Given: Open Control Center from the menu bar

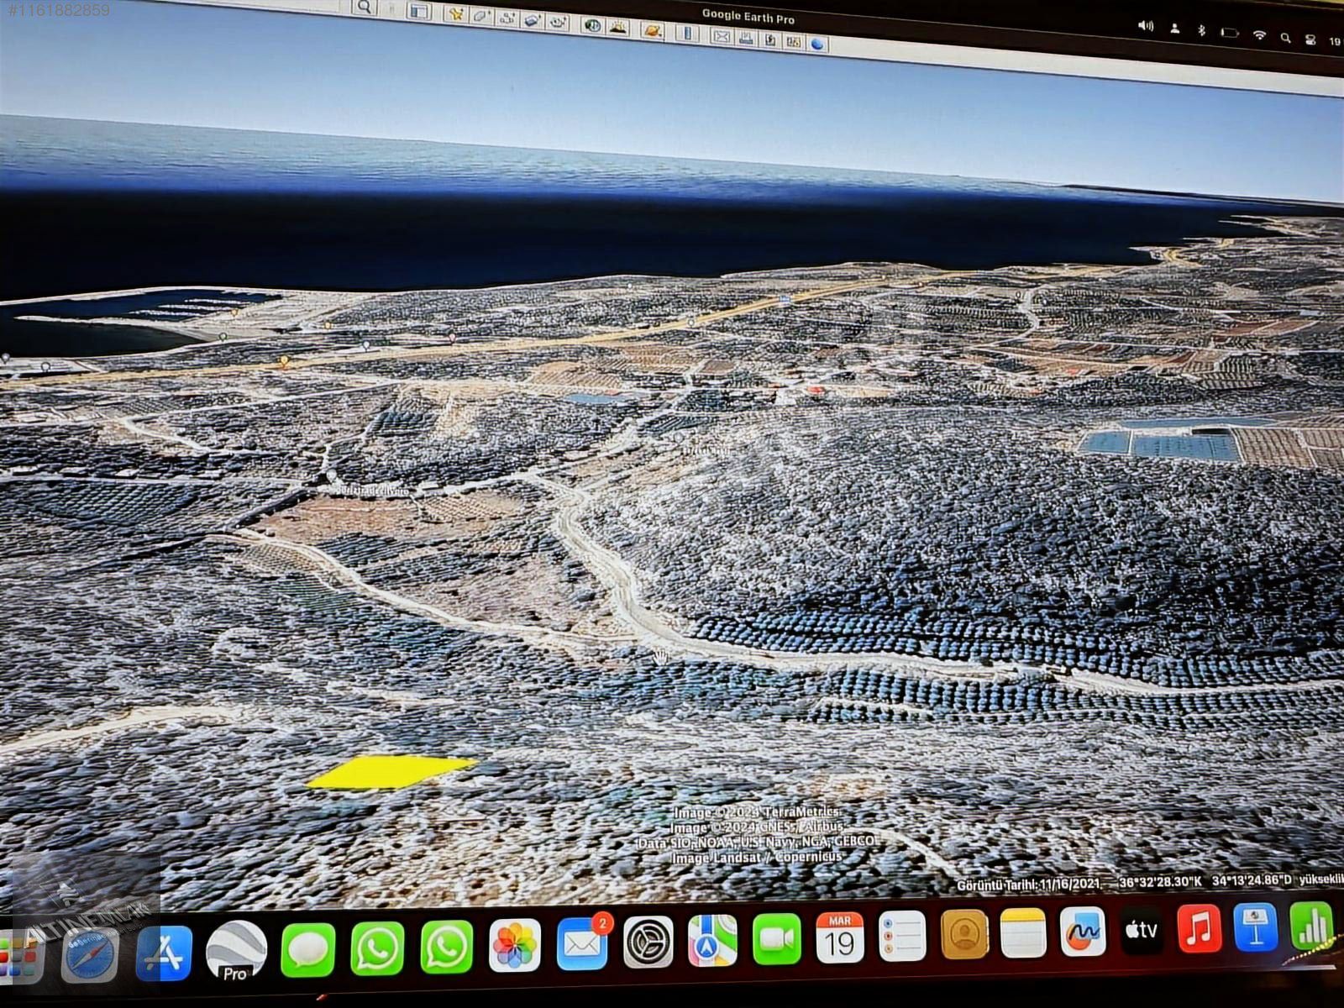Looking at the screenshot, I should coord(1310,39).
